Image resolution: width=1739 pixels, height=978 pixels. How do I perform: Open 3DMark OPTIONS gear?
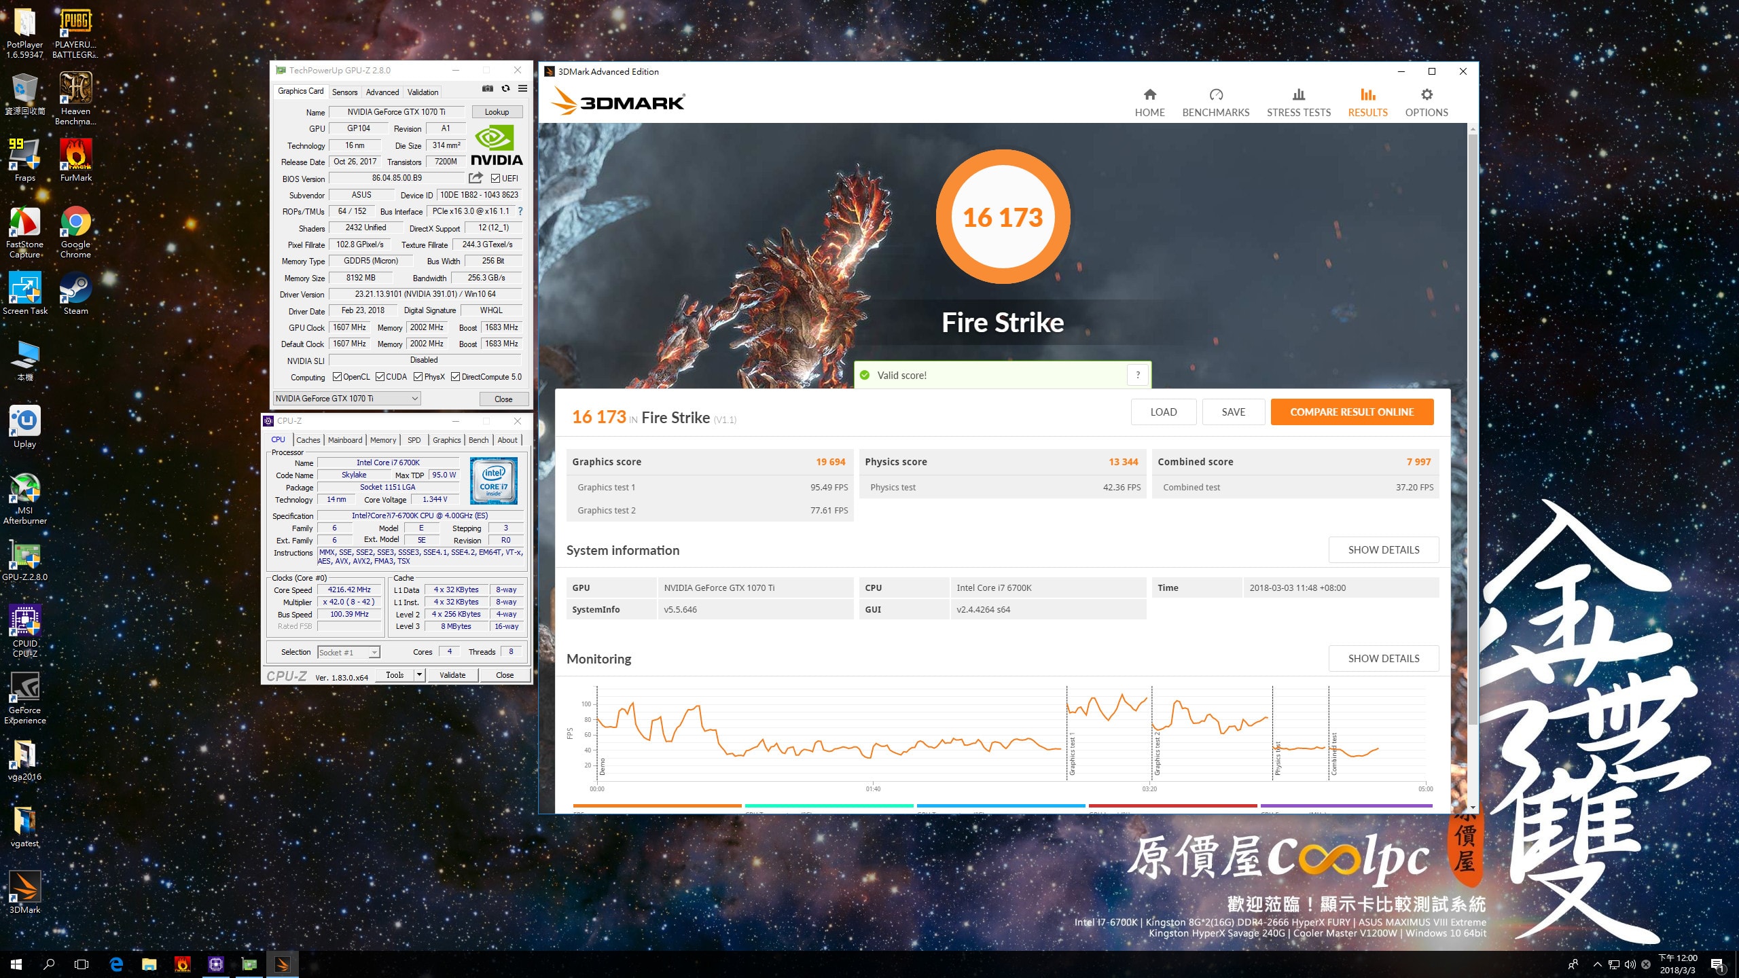pos(1427,103)
